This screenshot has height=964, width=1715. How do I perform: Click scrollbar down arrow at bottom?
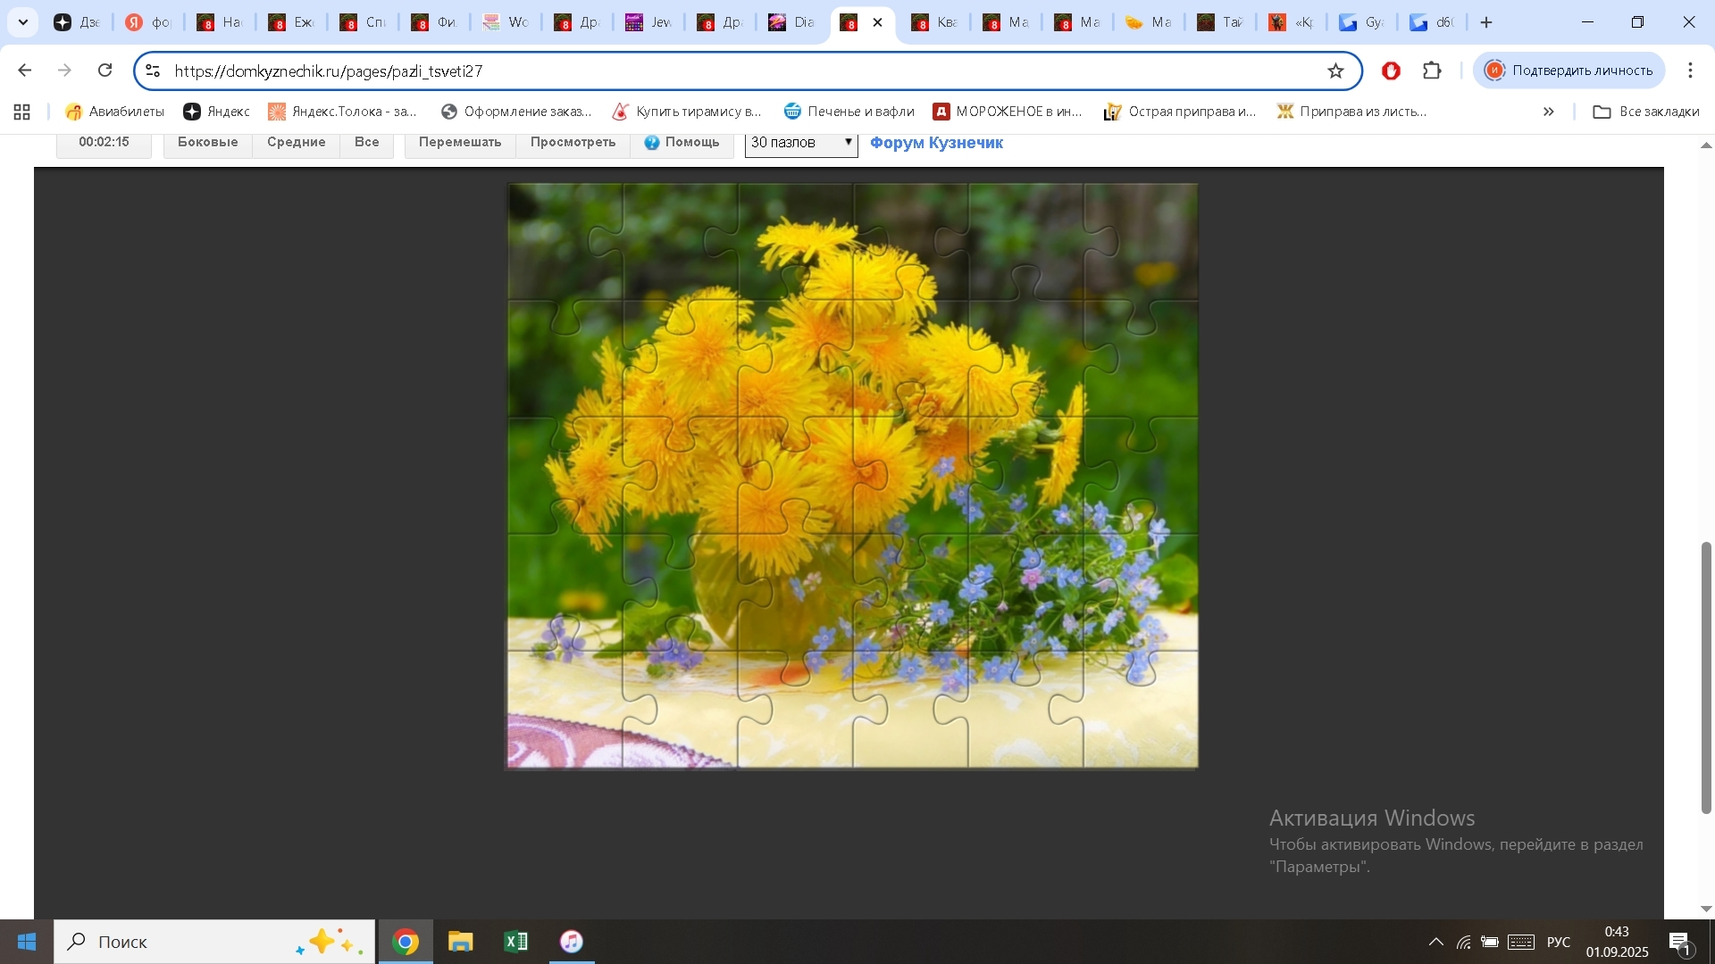pyautogui.click(x=1706, y=909)
